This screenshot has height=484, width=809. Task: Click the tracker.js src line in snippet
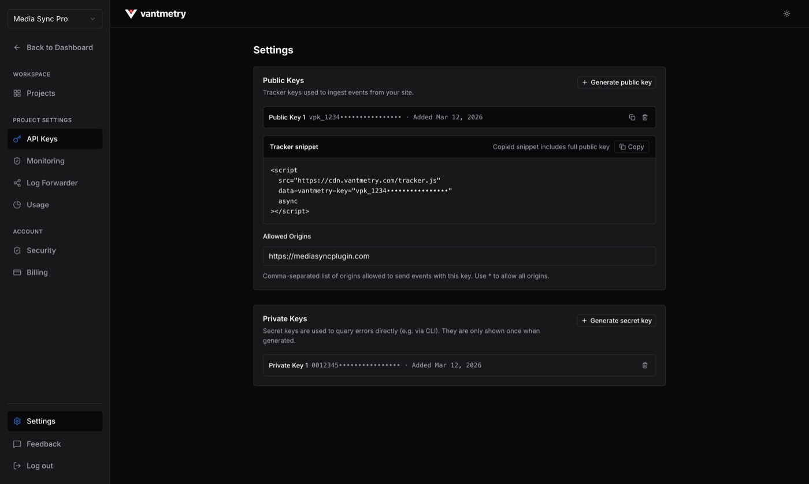point(359,181)
